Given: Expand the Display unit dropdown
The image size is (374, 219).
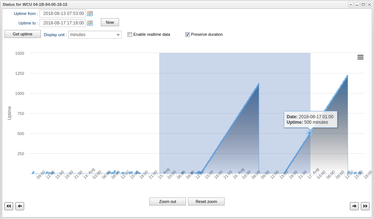Looking at the screenshot, I should click(95, 35).
